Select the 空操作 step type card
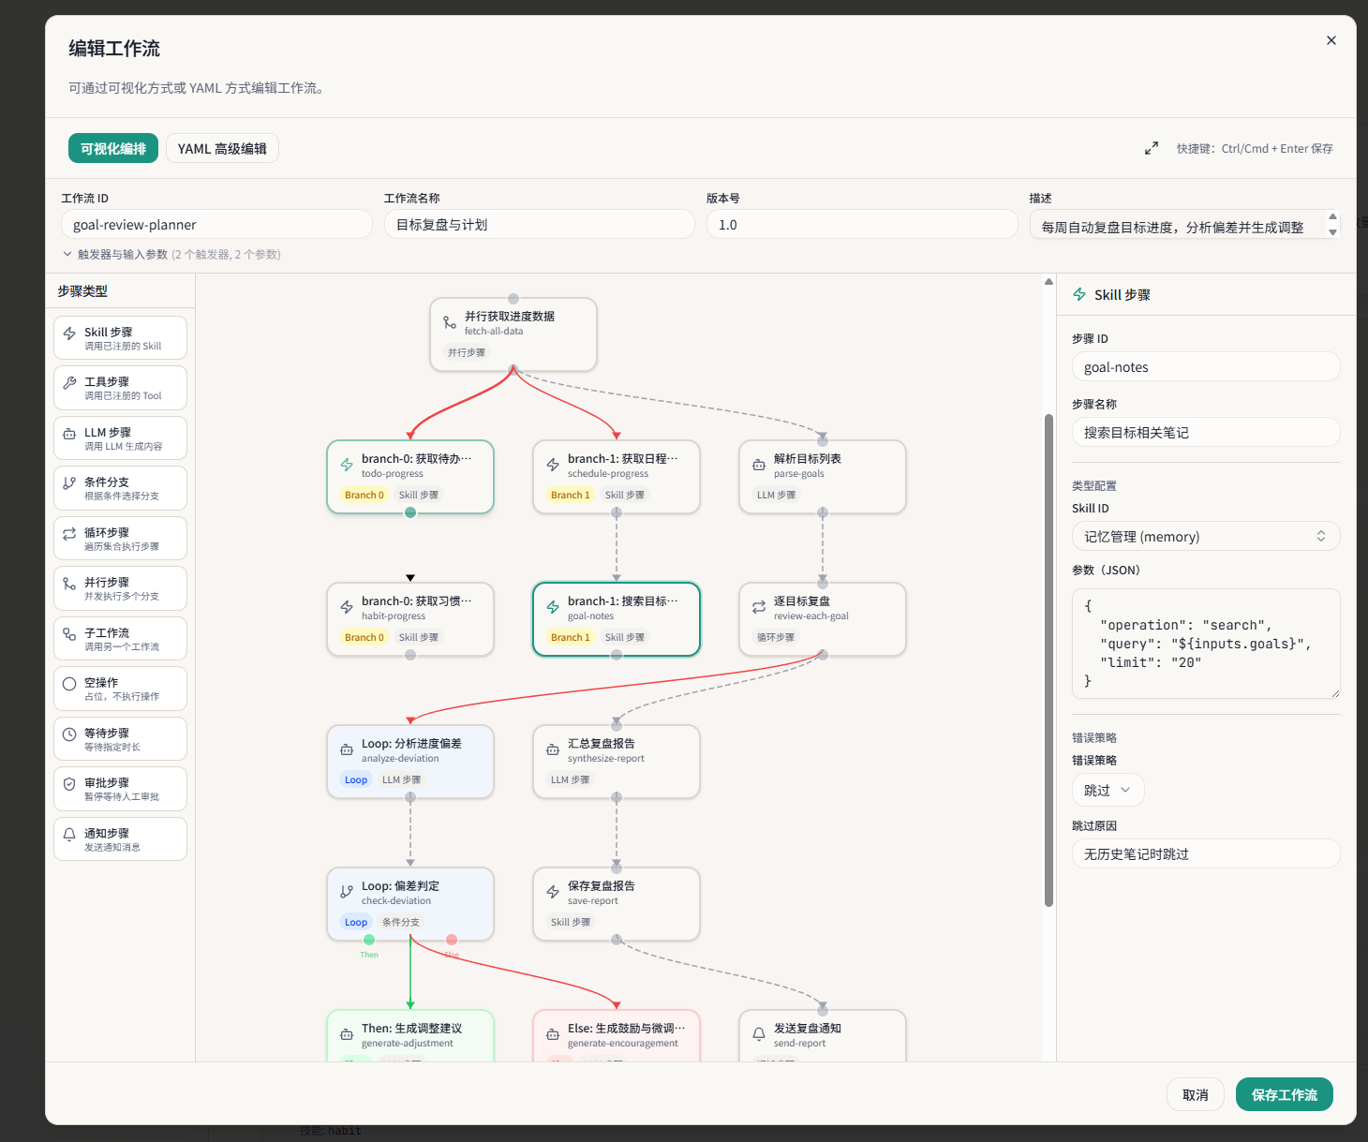The width and height of the screenshot is (1368, 1142). tap(120, 689)
